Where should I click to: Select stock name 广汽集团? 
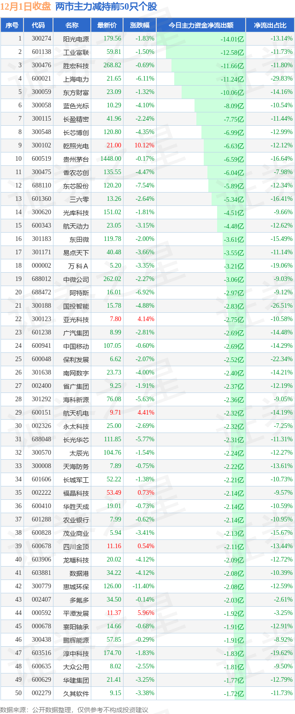pyautogui.click(x=76, y=333)
